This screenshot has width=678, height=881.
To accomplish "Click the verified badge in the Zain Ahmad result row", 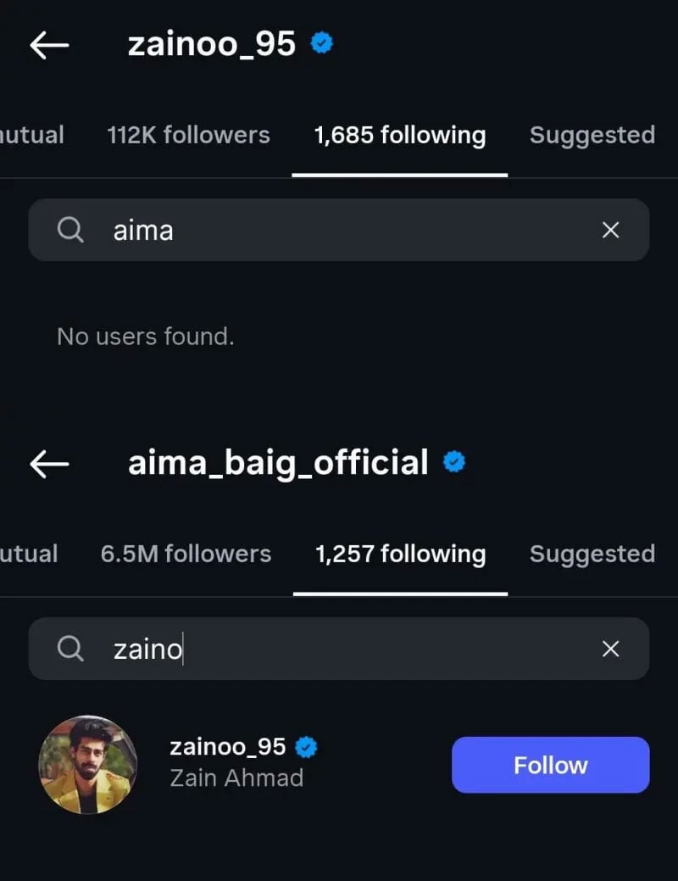I will pos(306,747).
